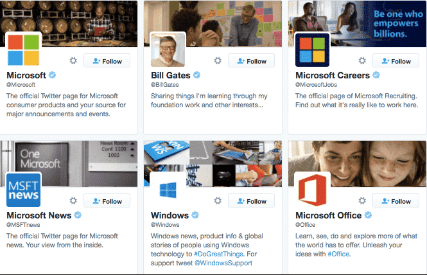This screenshot has width=427, height=275.
Task: Open the #DoGreatThings hashtag link
Action: [218, 254]
